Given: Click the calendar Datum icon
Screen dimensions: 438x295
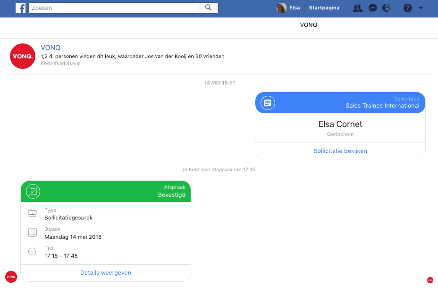Looking at the screenshot, I should (x=33, y=232).
